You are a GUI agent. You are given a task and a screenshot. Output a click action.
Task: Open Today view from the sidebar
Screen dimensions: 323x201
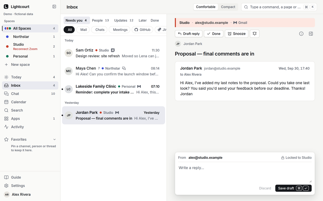(x=30, y=77)
